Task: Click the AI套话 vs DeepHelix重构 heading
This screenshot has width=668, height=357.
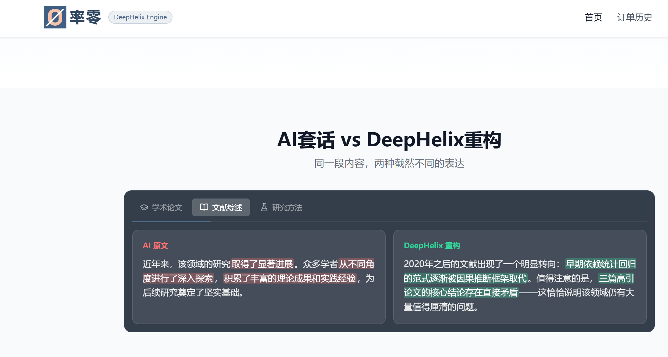Action: click(389, 140)
